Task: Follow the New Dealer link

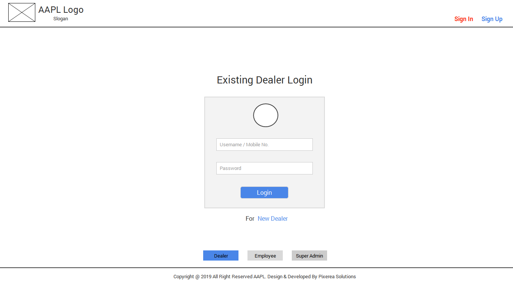Action: [273, 218]
